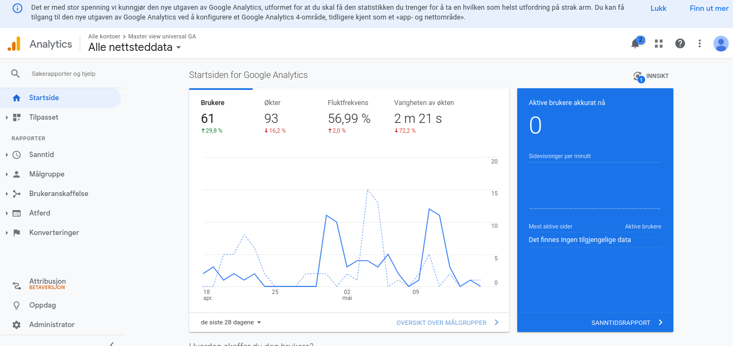Click arrow next to Oversikt over målgrupper
Image resolution: width=733 pixels, height=346 pixels.
coord(497,323)
